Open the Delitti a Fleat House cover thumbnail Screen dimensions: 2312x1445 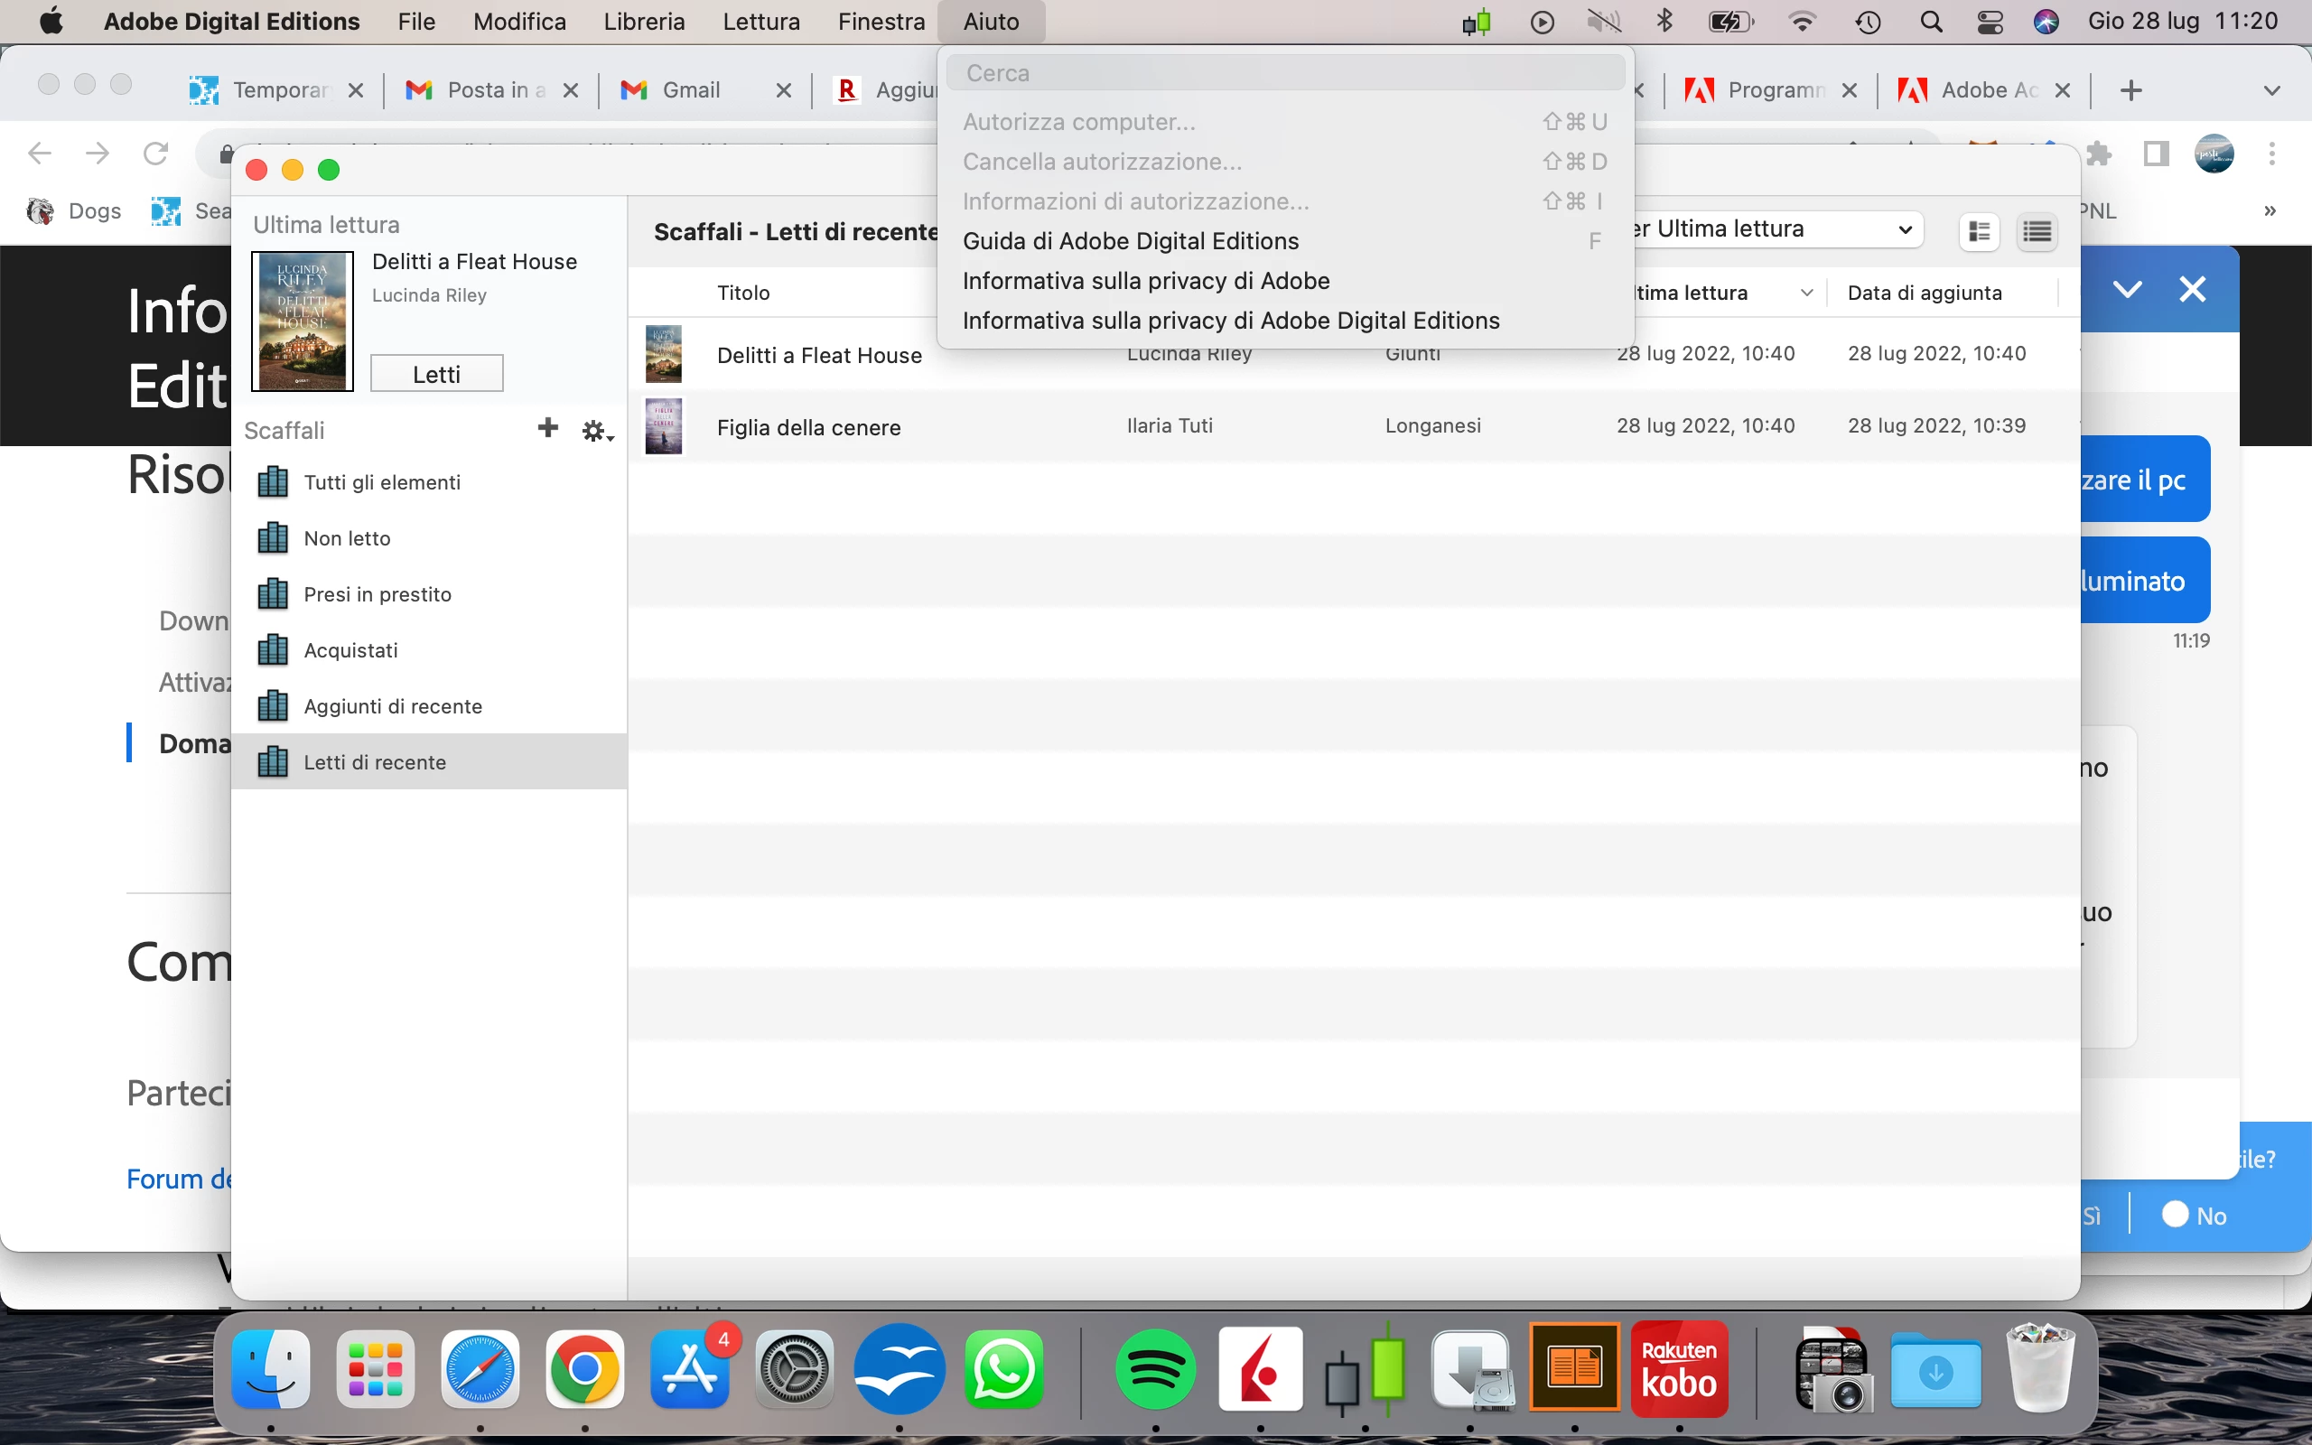pyautogui.click(x=302, y=322)
